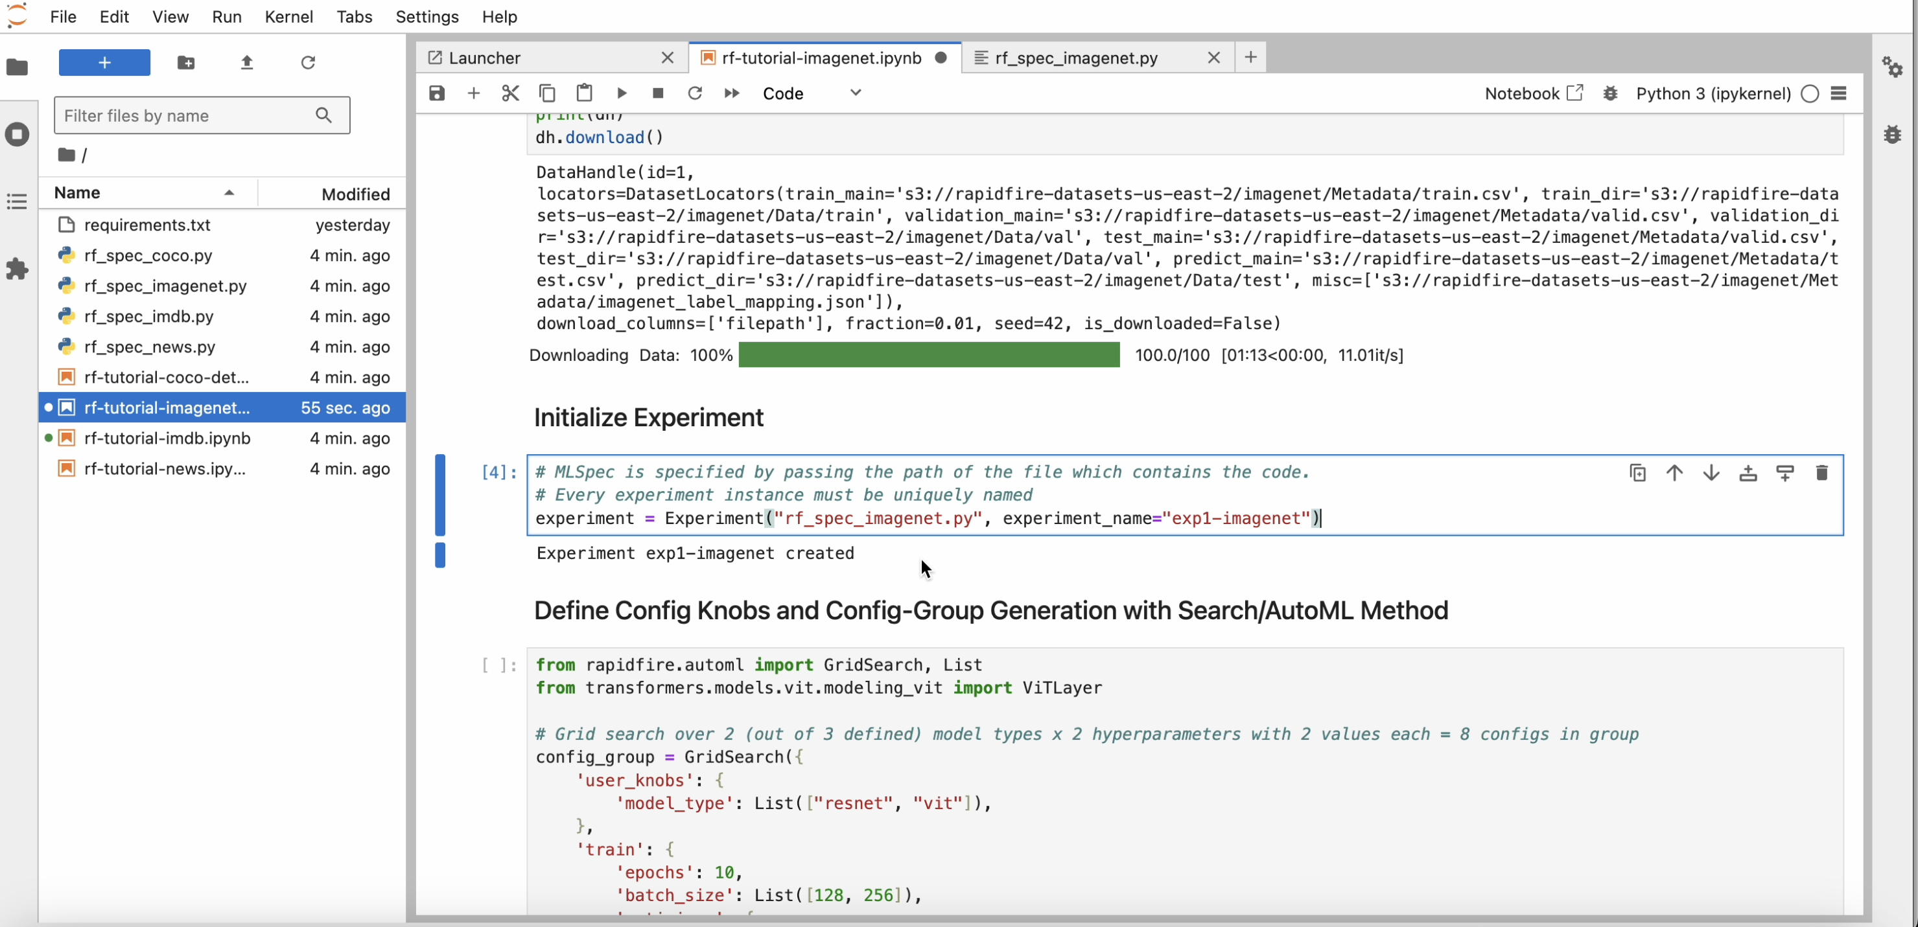
Task: Run the selected cell play icon
Action: pos(622,93)
